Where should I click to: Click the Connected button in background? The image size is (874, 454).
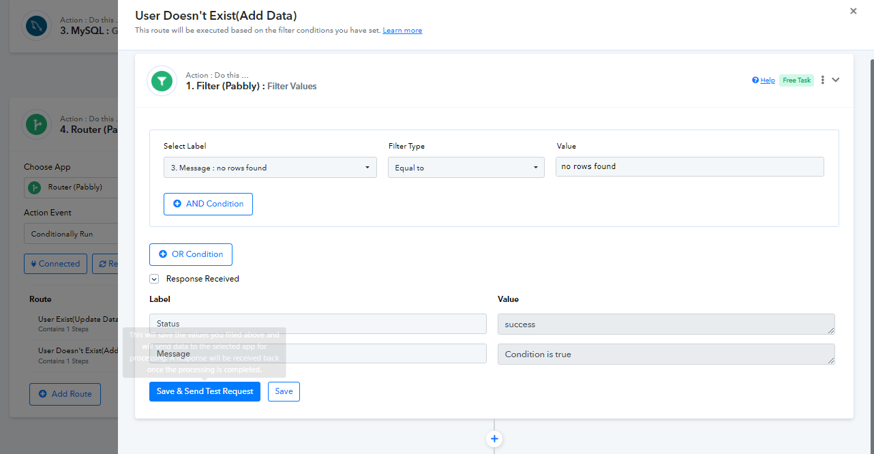point(55,264)
